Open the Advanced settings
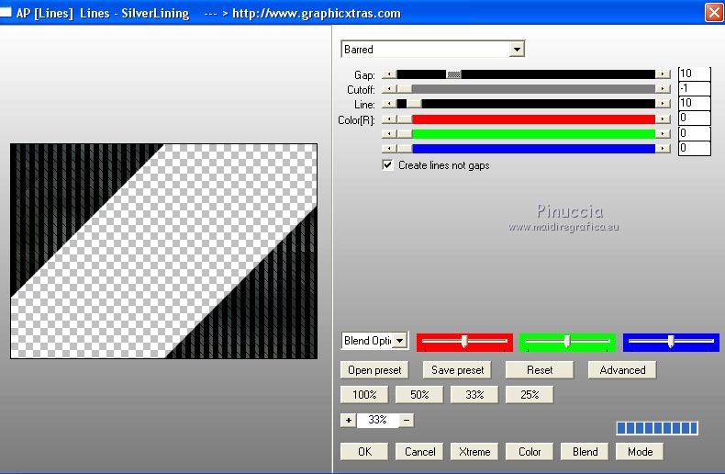The height and width of the screenshot is (474, 725). [x=622, y=370]
